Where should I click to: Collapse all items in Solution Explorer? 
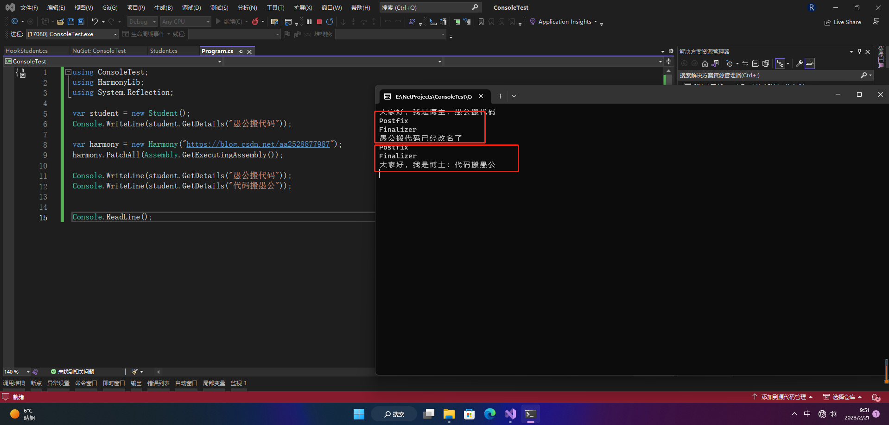756,63
